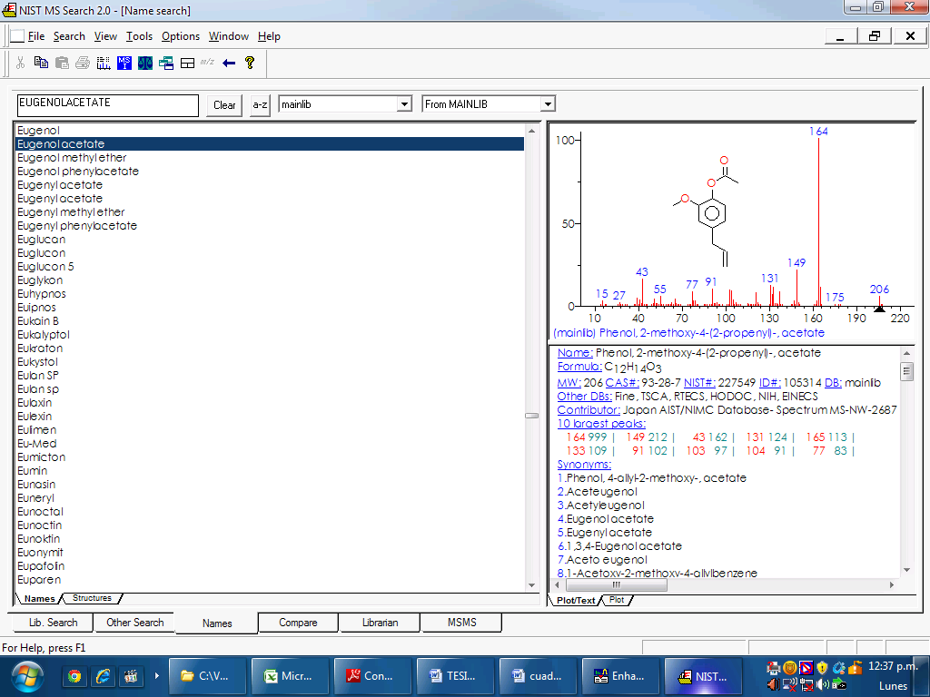Click the Formula link
This screenshot has width=930, height=697.
pyautogui.click(x=579, y=367)
